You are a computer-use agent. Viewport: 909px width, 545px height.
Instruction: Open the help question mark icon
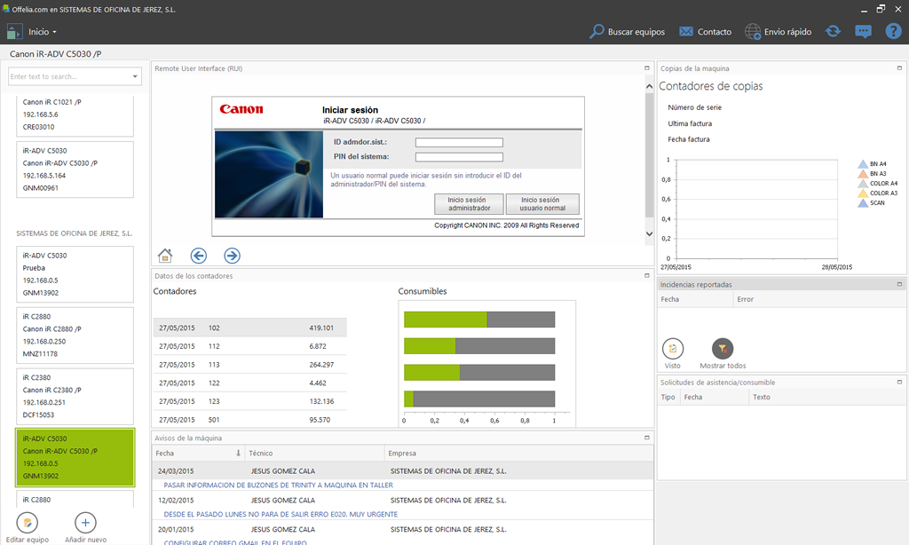pyautogui.click(x=893, y=31)
